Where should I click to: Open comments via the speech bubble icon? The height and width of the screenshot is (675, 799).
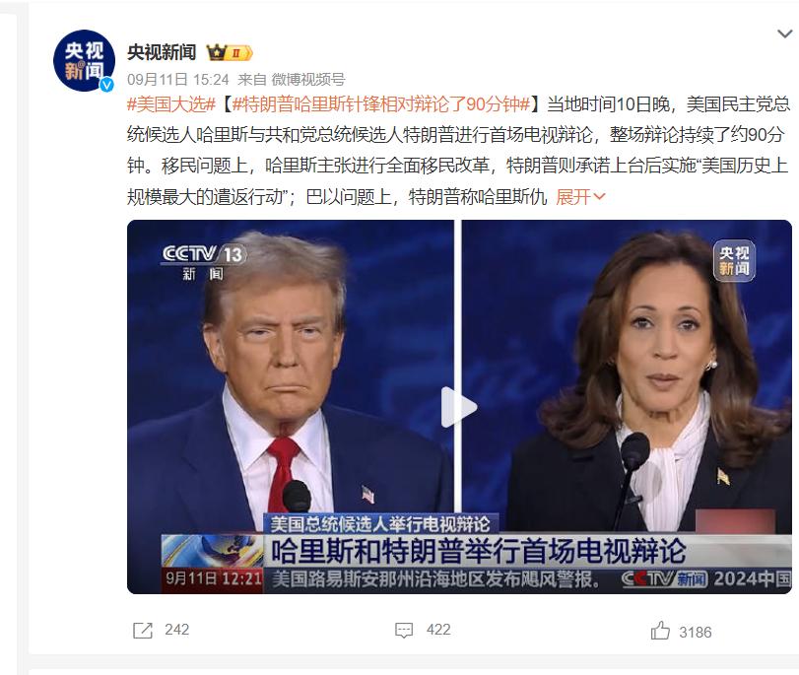tap(404, 631)
